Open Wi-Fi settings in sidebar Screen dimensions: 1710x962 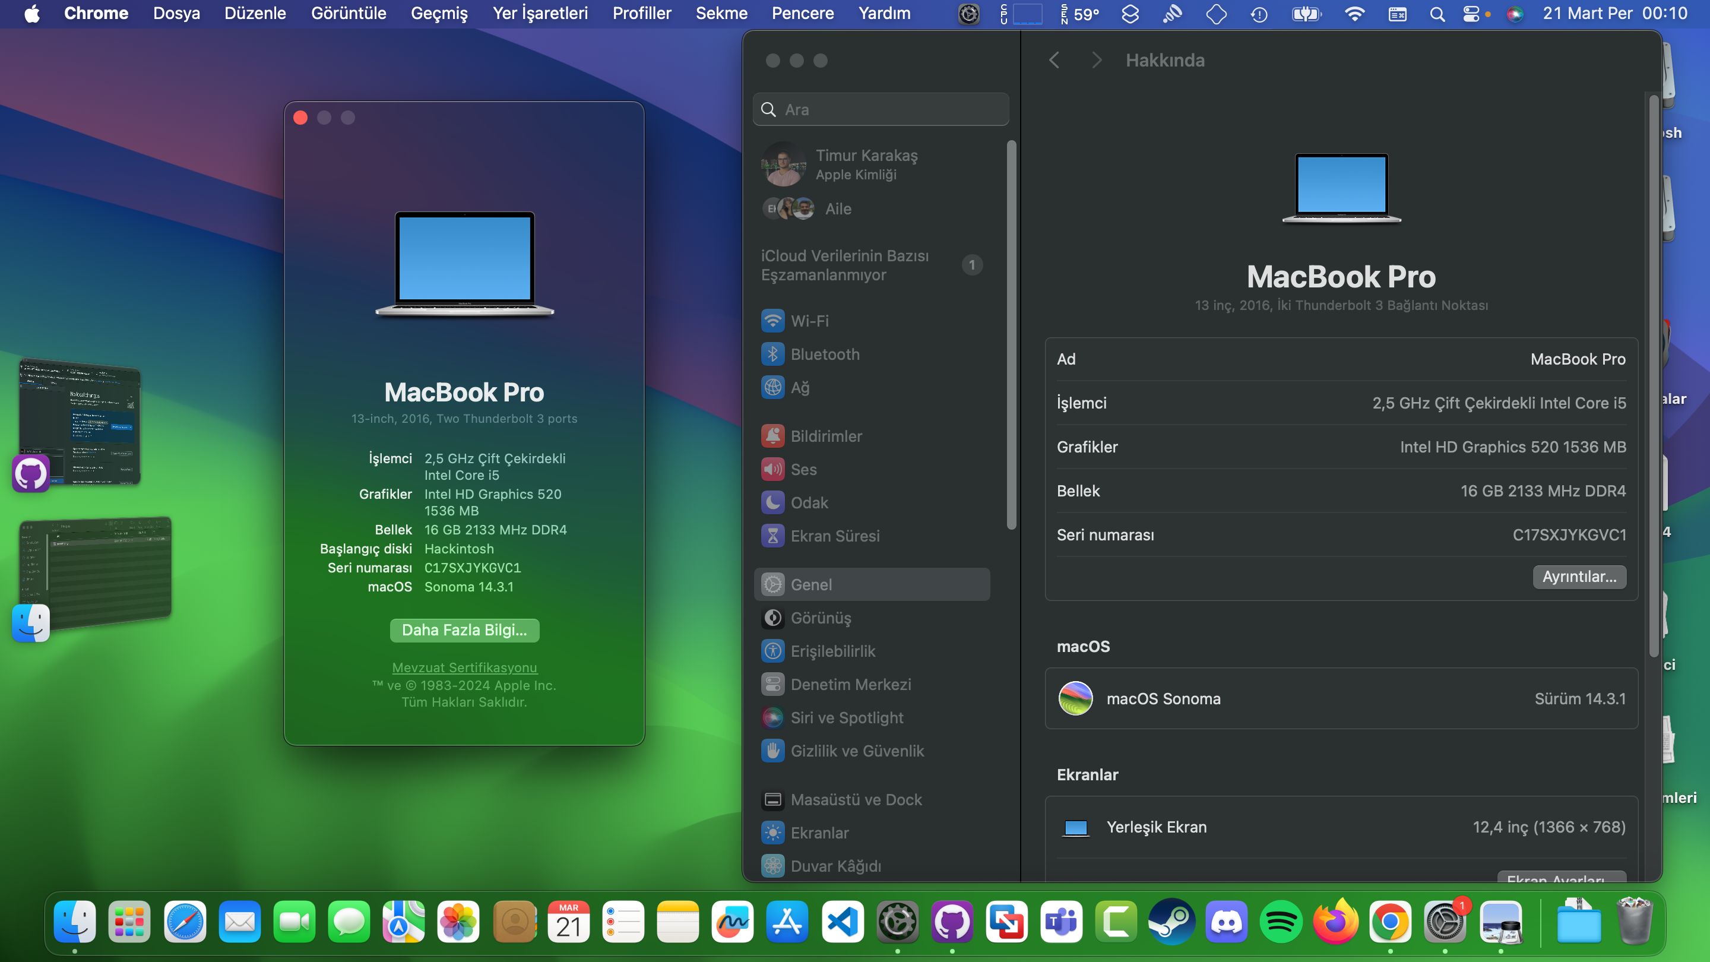point(809,321)
